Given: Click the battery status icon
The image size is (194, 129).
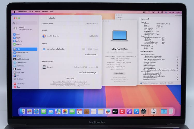Looking at the screenshot, I should 144,12.
